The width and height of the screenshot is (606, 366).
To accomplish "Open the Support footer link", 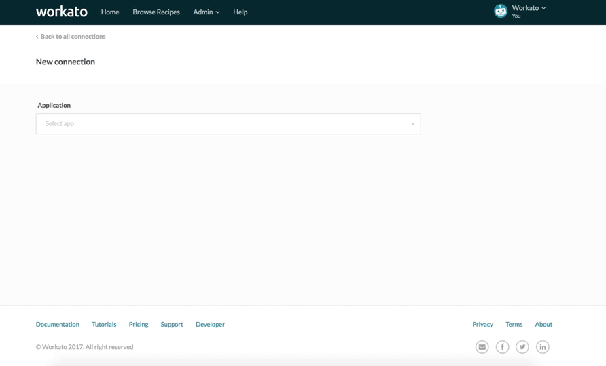I will coord(172,325).
